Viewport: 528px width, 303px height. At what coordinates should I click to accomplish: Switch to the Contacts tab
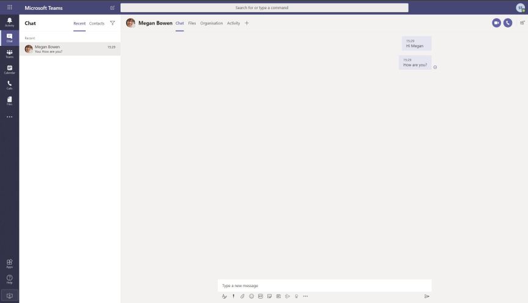[97, 23]
